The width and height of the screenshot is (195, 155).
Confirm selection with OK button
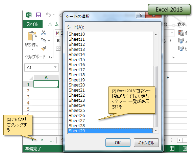pyautogui.click(x=118, y=143)
